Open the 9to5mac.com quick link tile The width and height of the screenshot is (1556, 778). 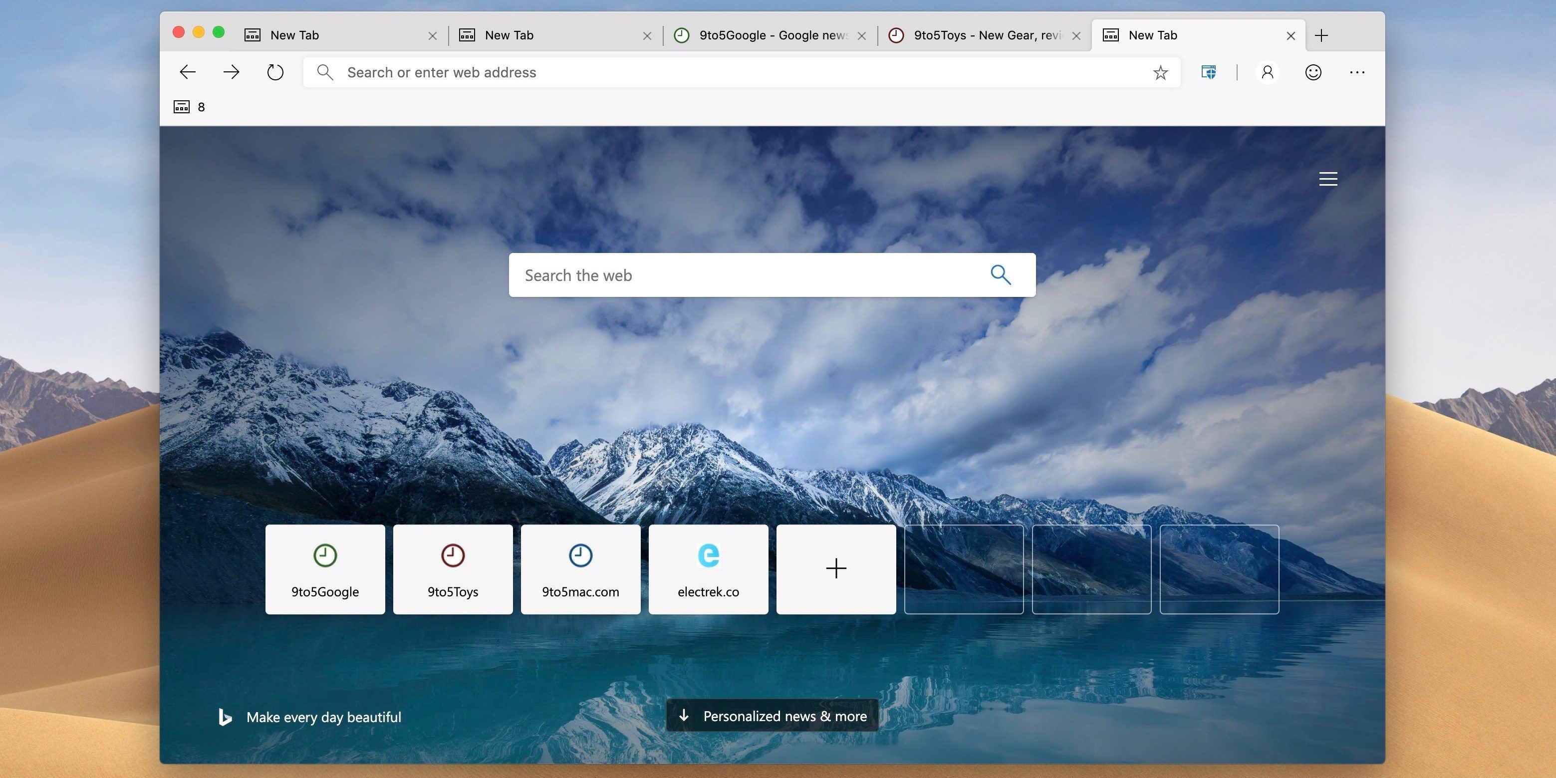580,569
